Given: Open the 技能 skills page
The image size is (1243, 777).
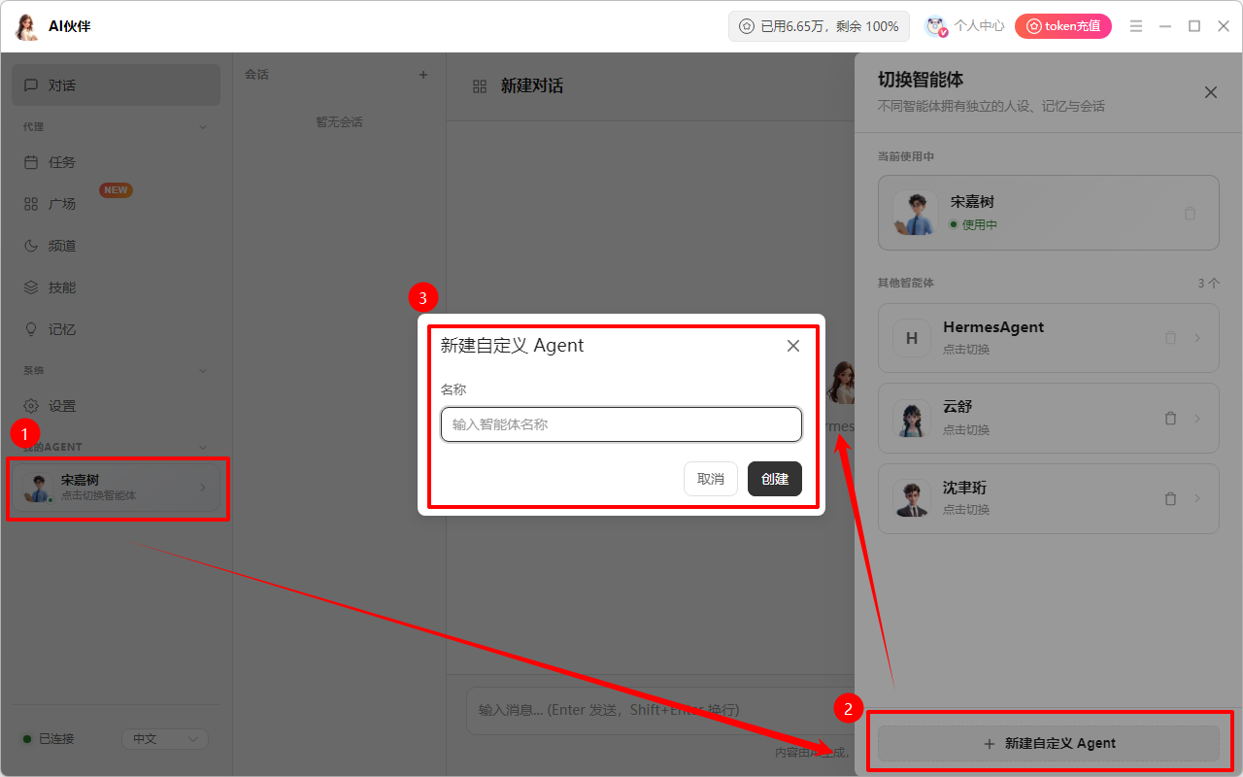Looking at the screenshot, I should pyautogui.click(x=116, y=287).
